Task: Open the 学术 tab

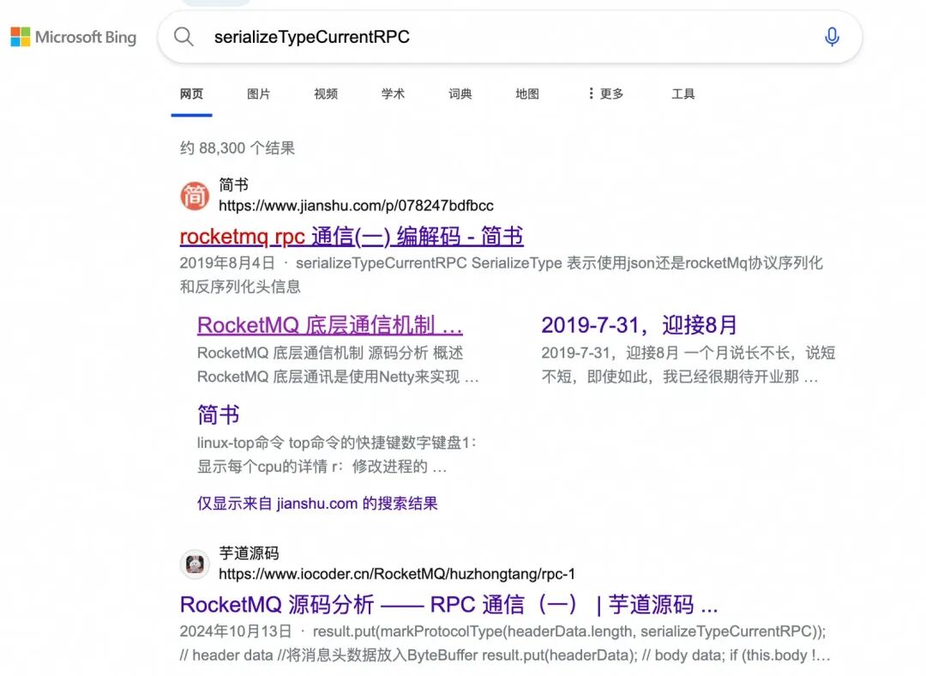Action: point(394,94)
